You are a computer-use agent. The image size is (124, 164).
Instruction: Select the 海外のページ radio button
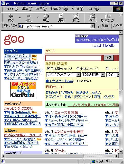click(x=78, y=68)
